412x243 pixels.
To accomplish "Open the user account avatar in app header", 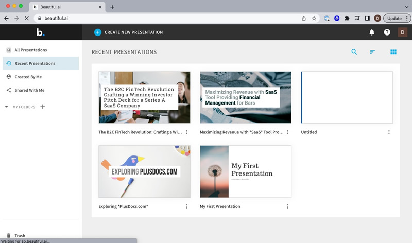I will point(402,32).
